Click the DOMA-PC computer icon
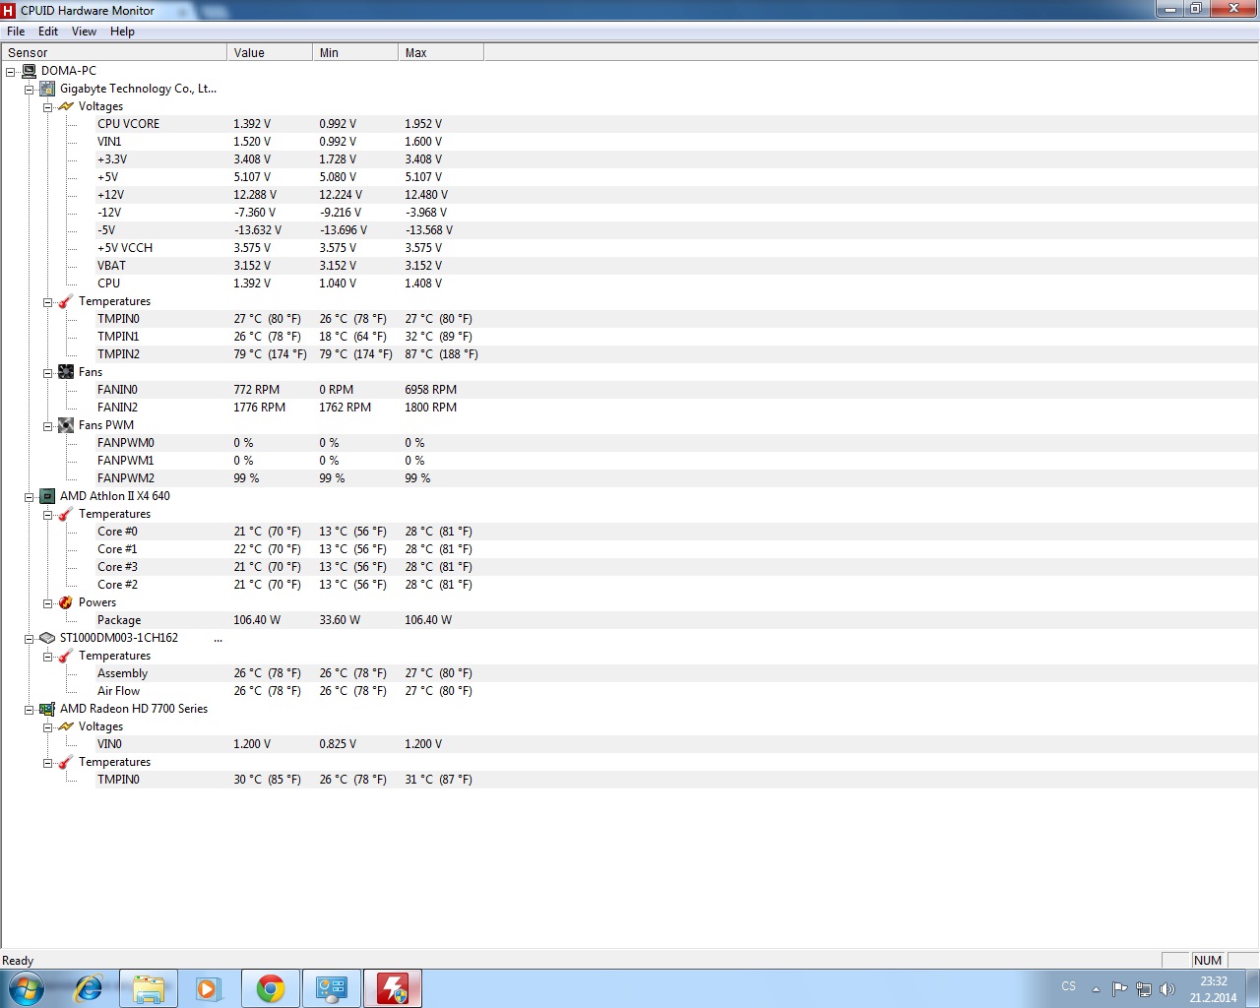Image resolution: width=1260 pixels, height=1008 pixels. pyautogui.click(x=29, y=71)
